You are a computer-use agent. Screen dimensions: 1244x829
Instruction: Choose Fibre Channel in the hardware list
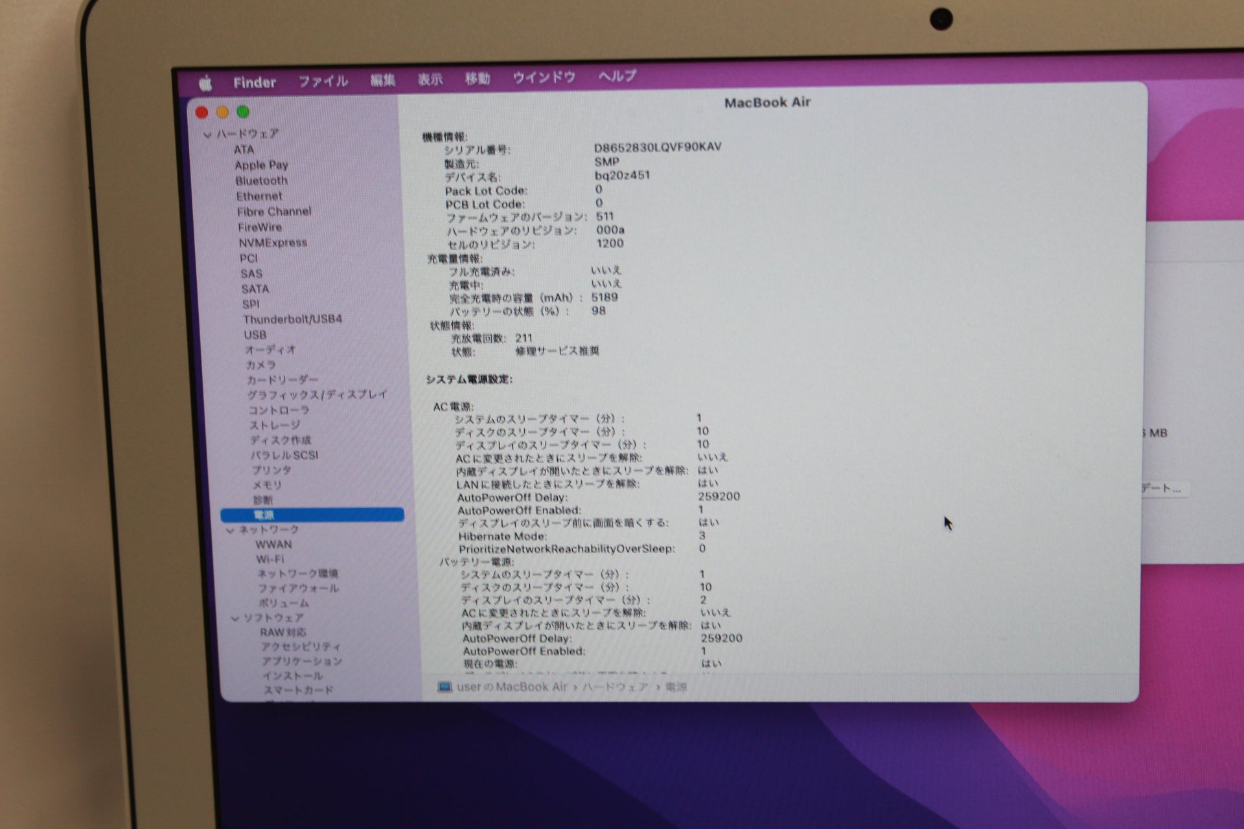(x=274, y=212)
